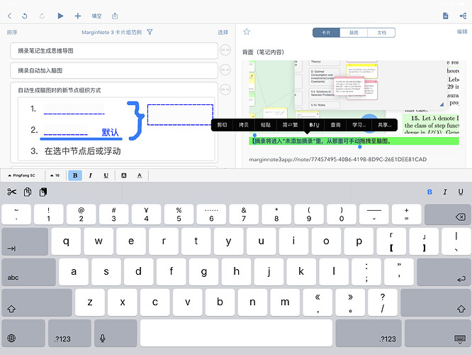Viewport: 472px width, 355px height.
Task: Switch input language with globe key
Action: [23, 333]
